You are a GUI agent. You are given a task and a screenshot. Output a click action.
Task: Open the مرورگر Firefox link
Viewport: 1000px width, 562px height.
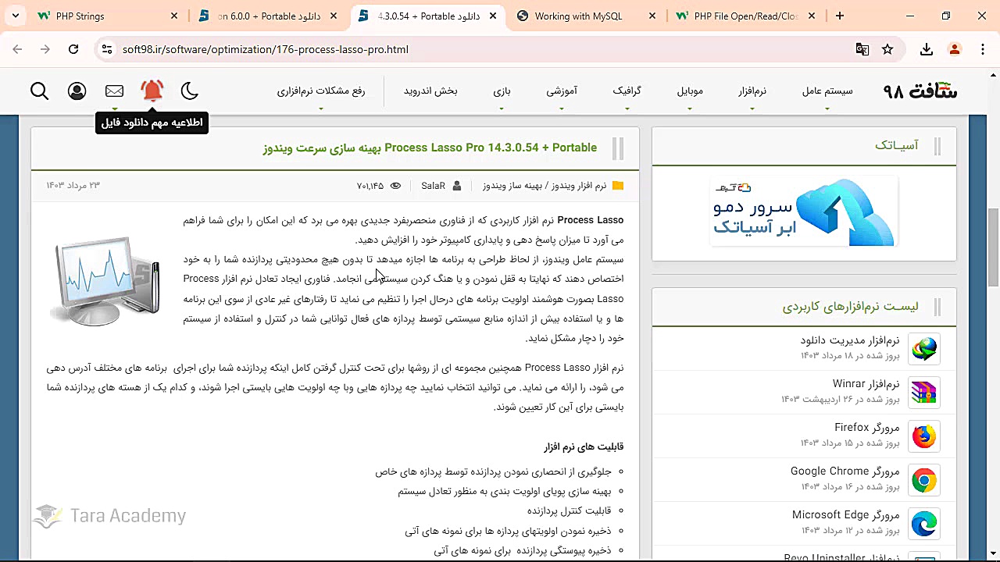[867, 428]
